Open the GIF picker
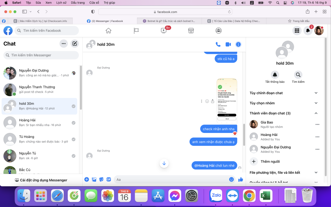This screenshot has height=207, width=331. click(109, 179)
